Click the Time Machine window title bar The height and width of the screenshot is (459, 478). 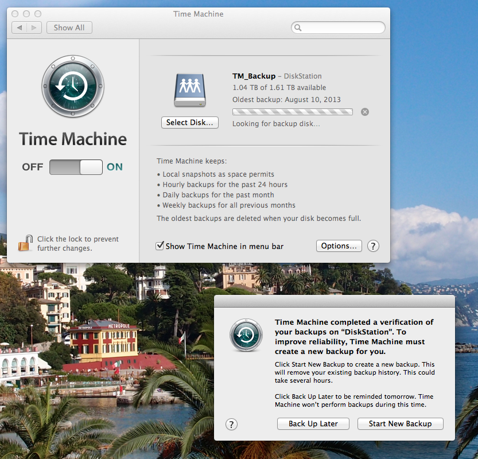point(198,14)
